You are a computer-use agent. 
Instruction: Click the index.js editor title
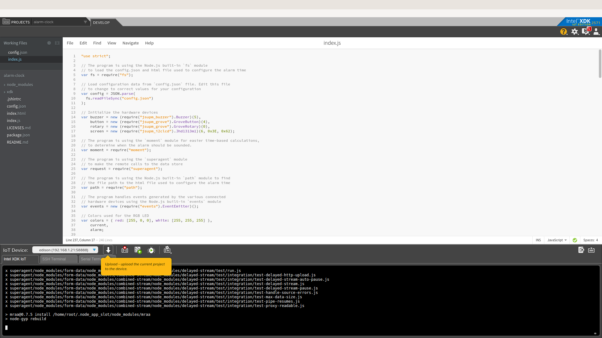pos(332,43)
